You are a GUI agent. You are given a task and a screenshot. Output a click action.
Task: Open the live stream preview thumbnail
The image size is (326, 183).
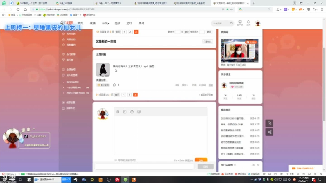[x=240, y=51]
